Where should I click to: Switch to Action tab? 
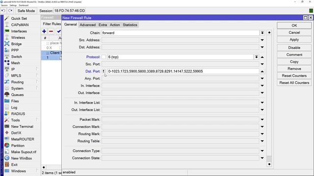click(115, 25)
